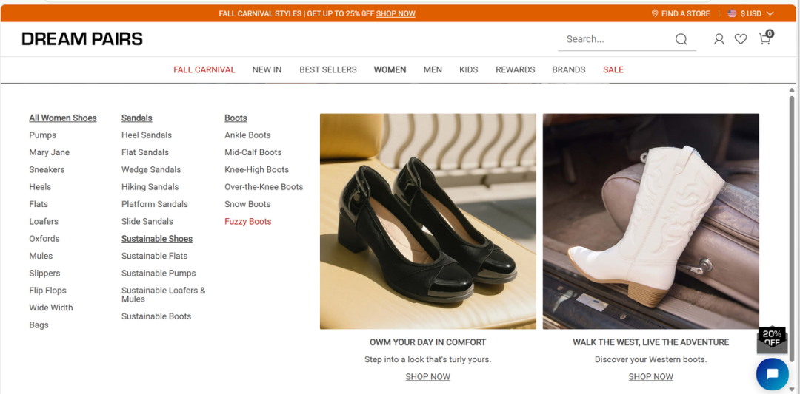This screenshot has width=800, height=394.
Task: Select the Fuzzy Boots link
Action: tap(247, 222)
